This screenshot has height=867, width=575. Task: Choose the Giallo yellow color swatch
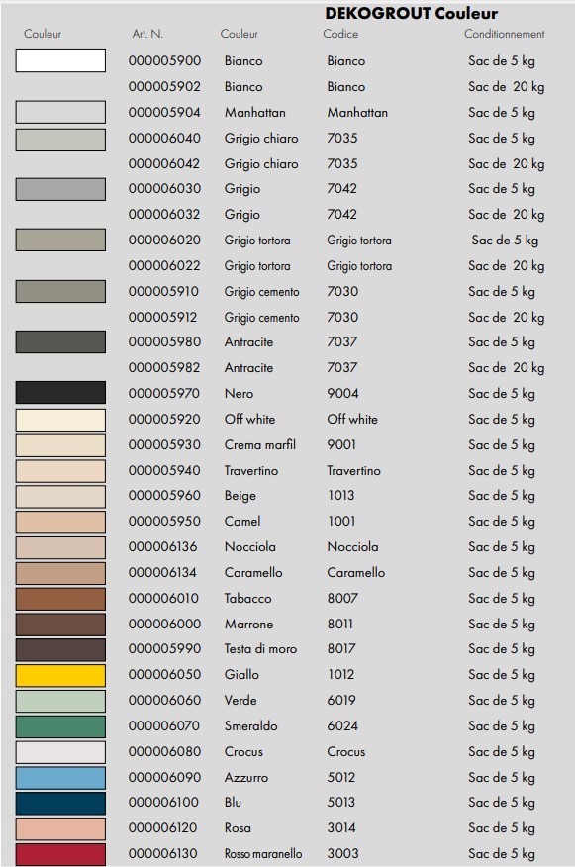(60, 675)
